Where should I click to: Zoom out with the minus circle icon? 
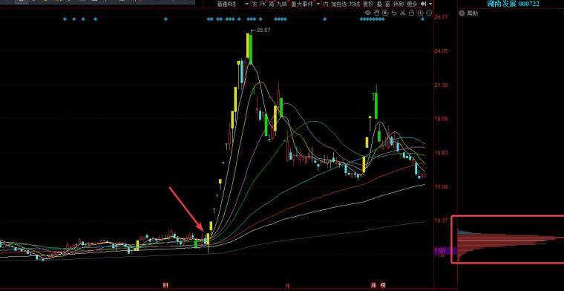(429, 13)
